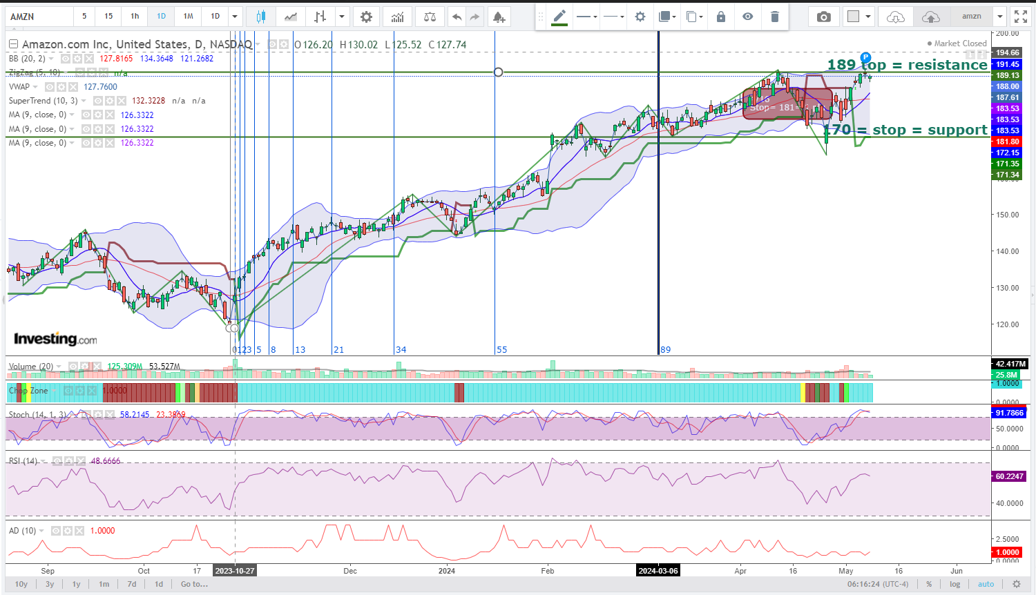Open chart layout selector dropdown
Viewport: 1036px width, 595px height.
pyautogui.click(x=859, y=17)
